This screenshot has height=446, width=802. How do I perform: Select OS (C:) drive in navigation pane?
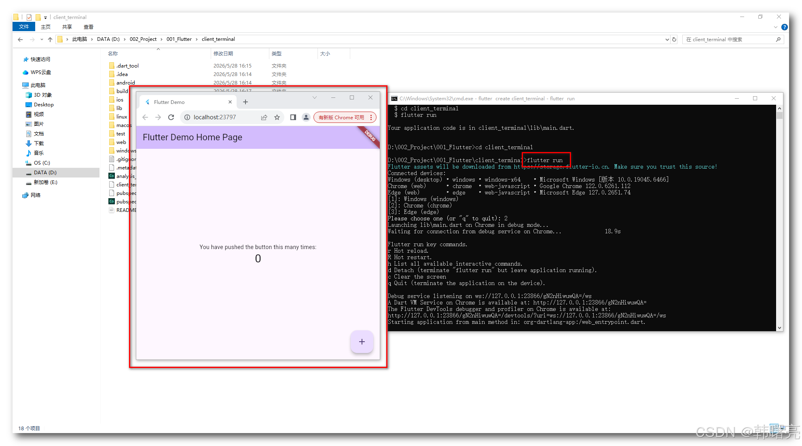coord(42,163)
